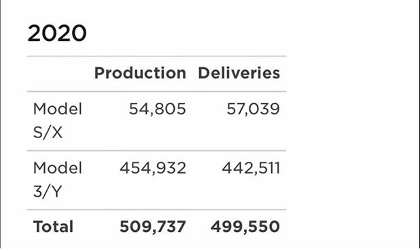The height and width of the screenshot is (249, 420).
Task: Click the Model S/X row label
Action: pyautogui.click(x=58, y=120)
